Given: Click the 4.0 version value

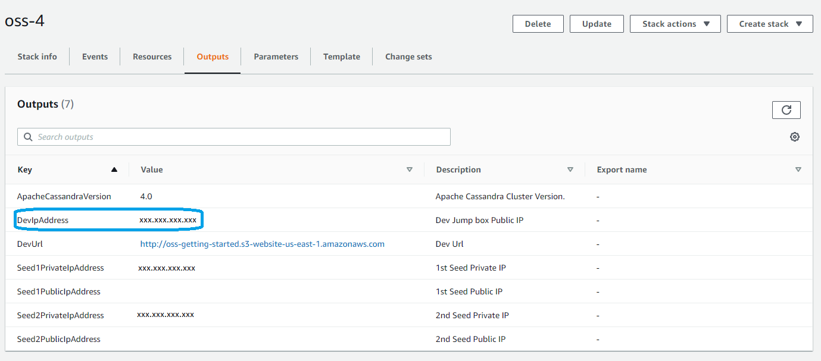Looking at the screenshot, I should (146, 196).
